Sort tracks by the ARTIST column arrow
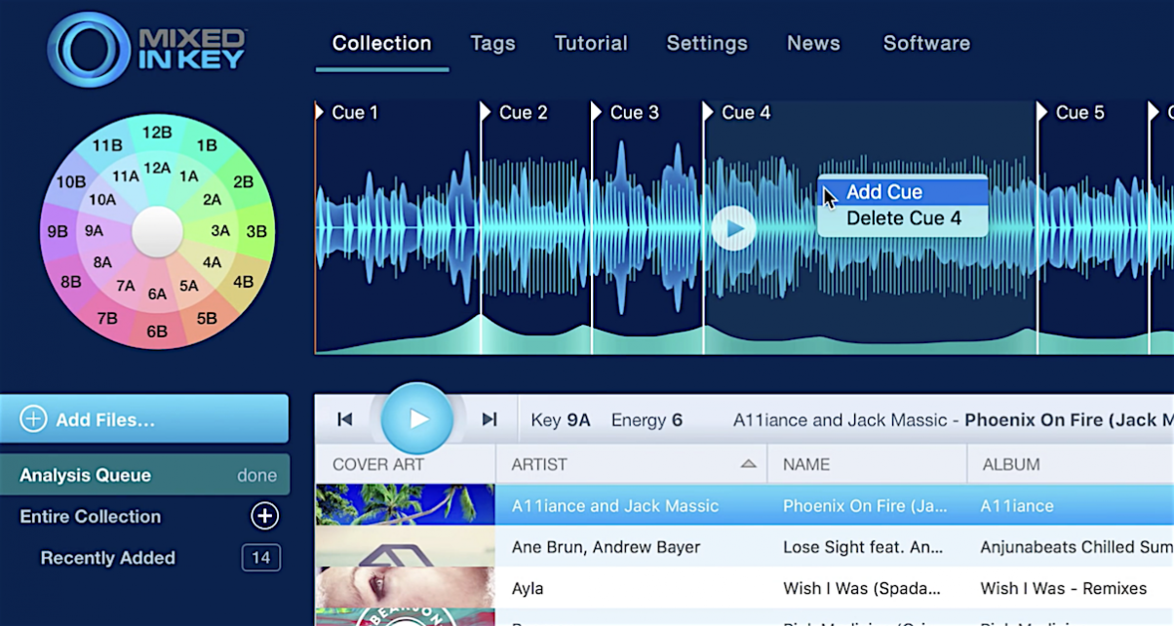This screenshot has height=626, width=1174. click(x=749, y=464)
